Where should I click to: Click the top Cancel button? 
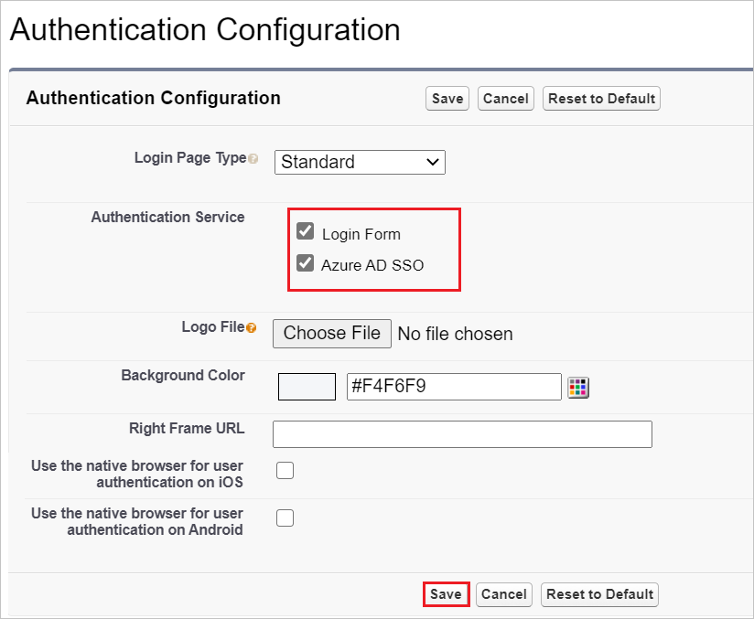(x=506, y=99)
